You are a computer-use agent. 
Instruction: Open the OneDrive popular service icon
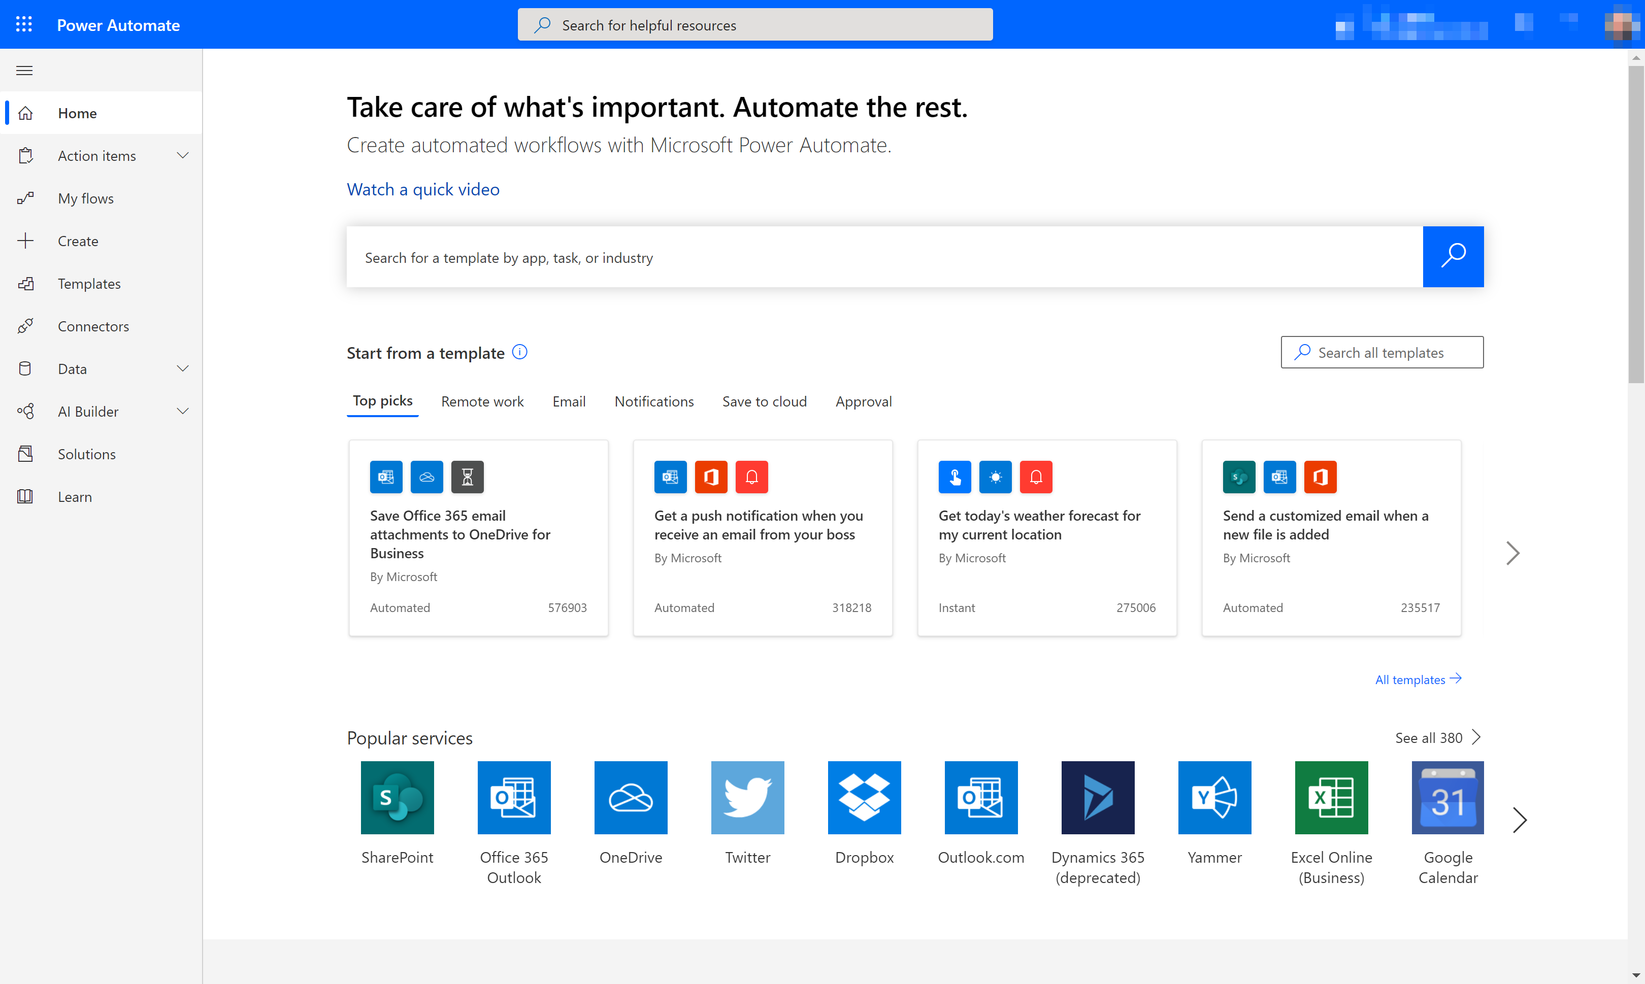tap(631, 797)
